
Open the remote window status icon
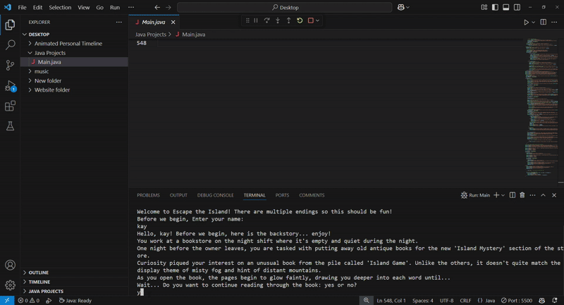coord(7,301)
